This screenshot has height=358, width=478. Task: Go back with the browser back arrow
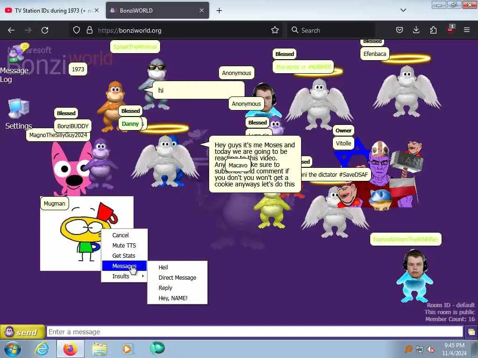point(11,30)
